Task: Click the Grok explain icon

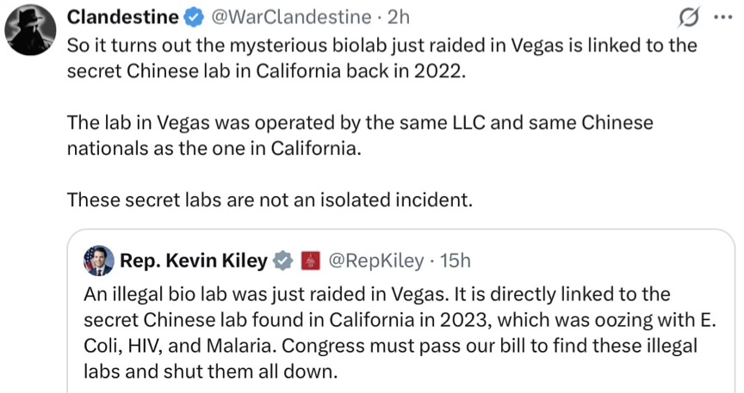Action: [688, 16]
